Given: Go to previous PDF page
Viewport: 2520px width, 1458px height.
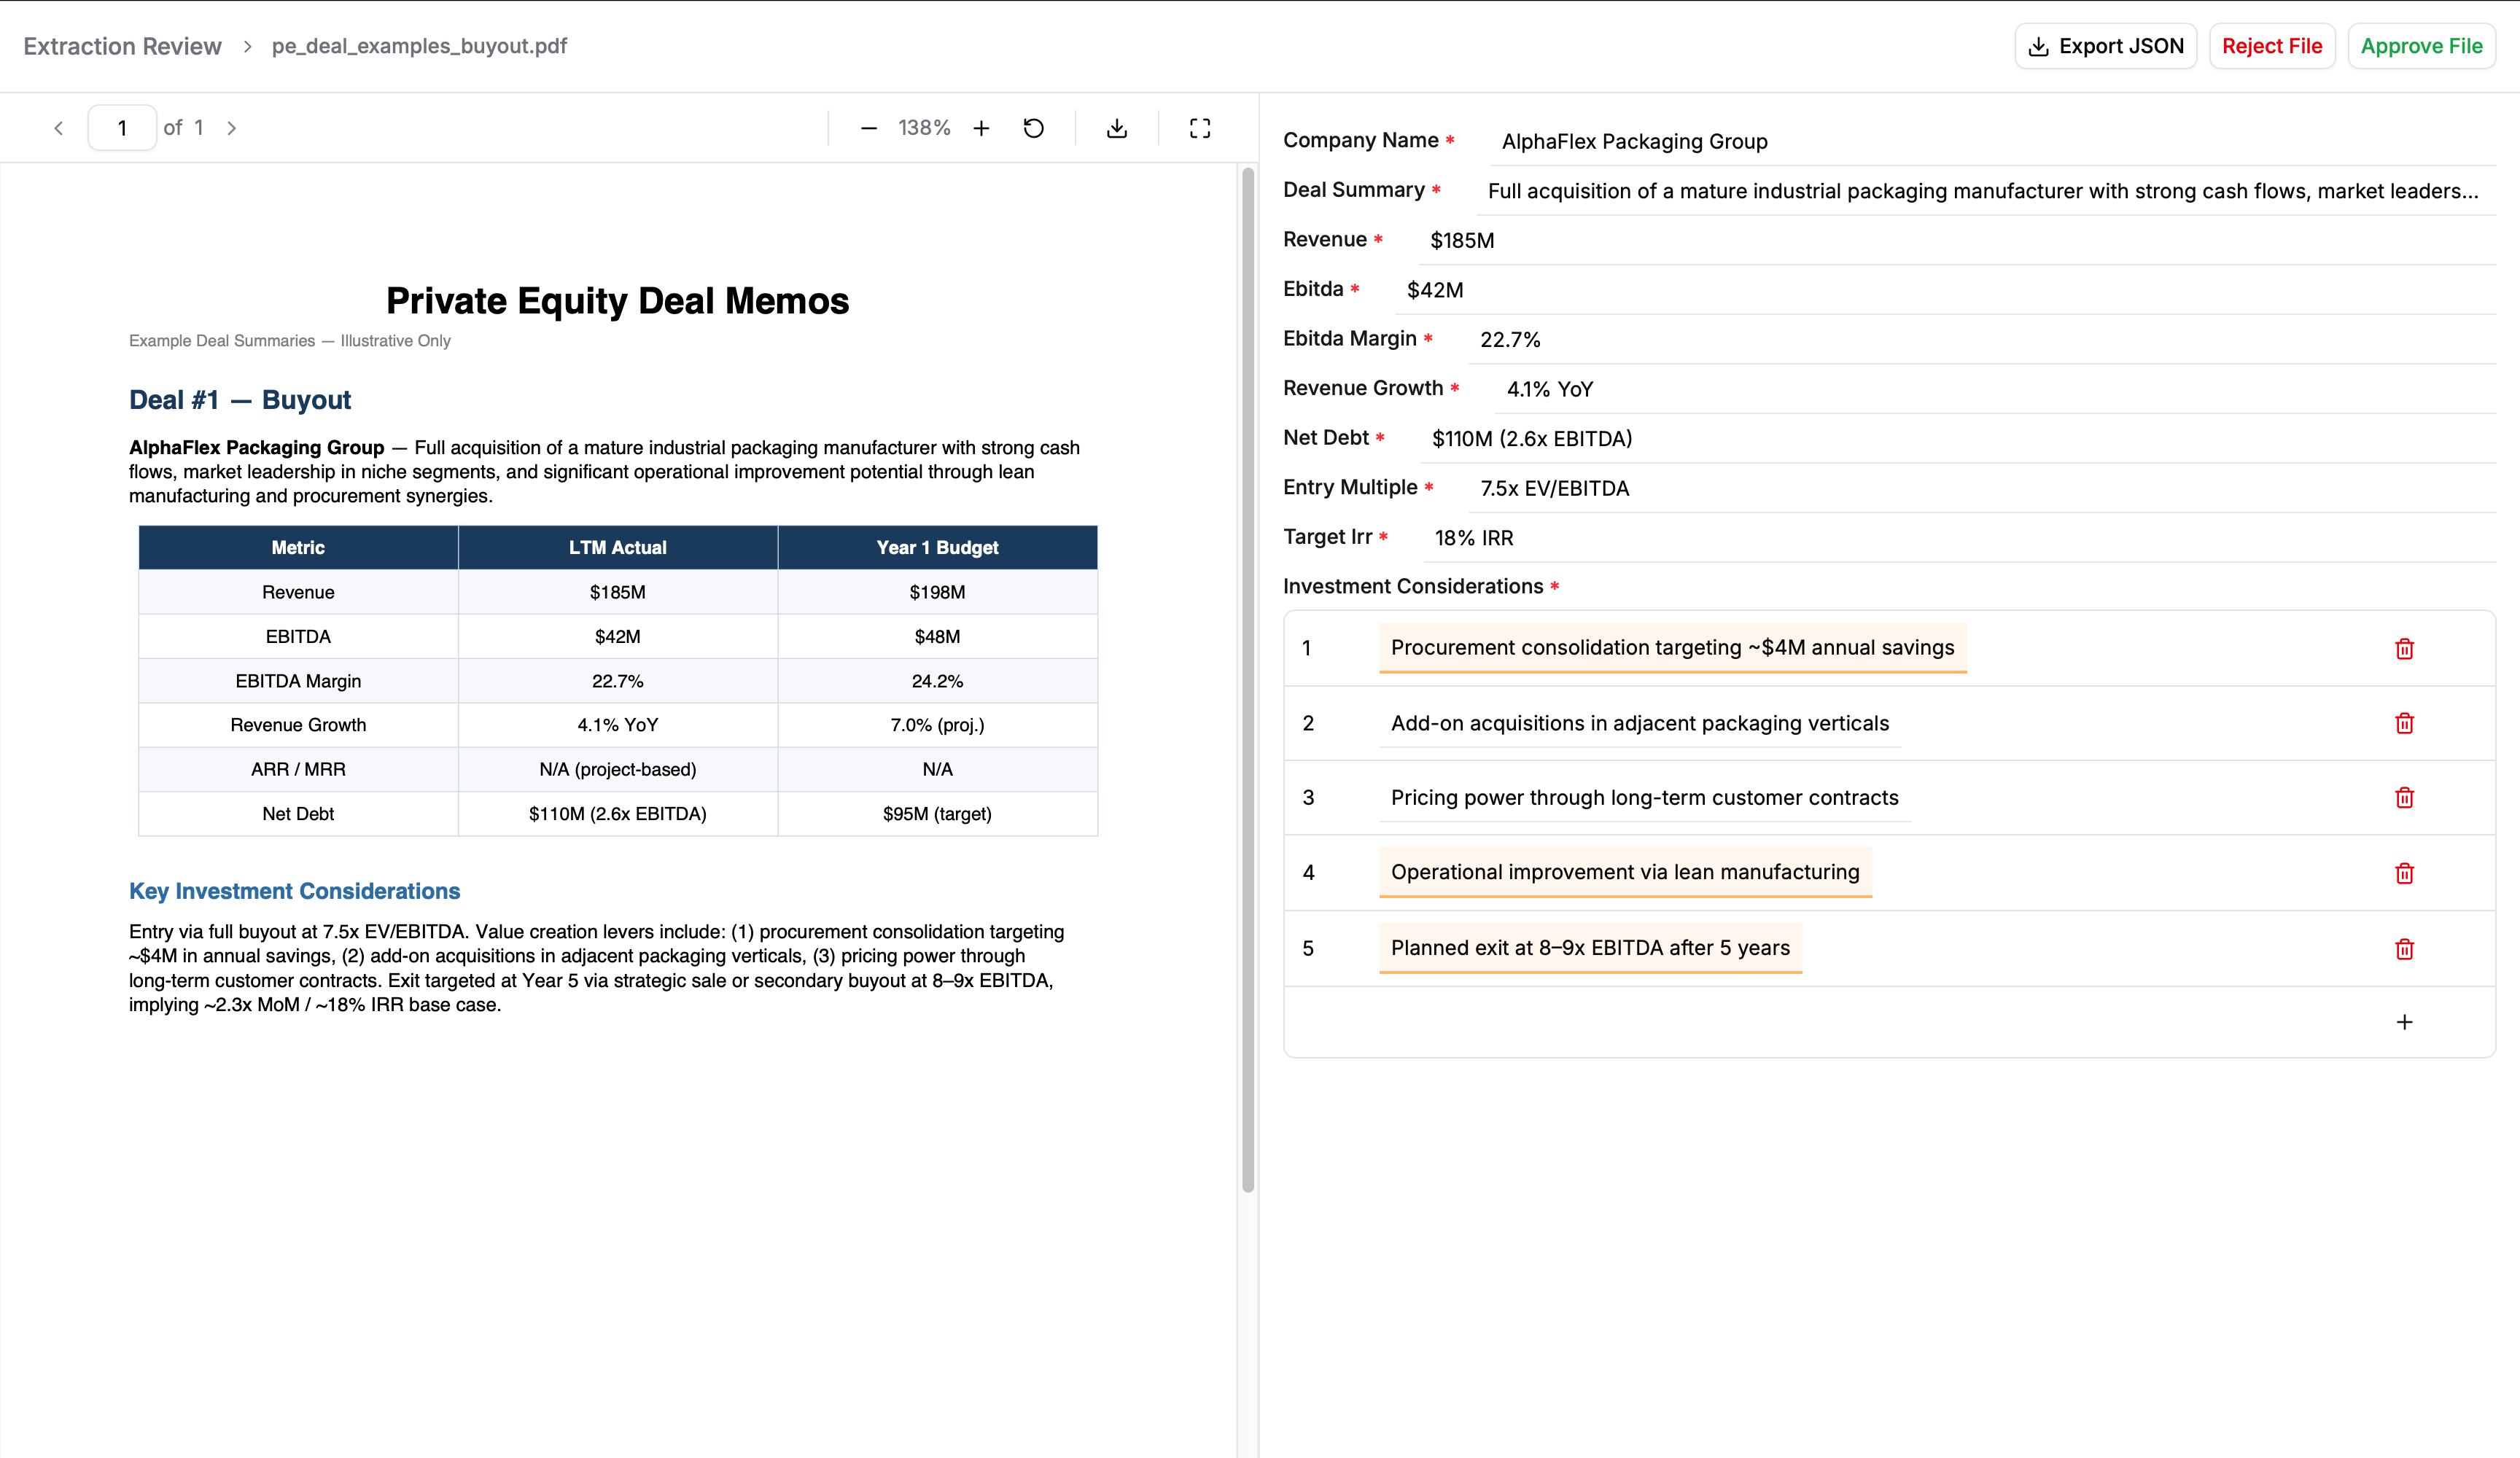Looking at the screenshot, I should [x=59, y=128].
